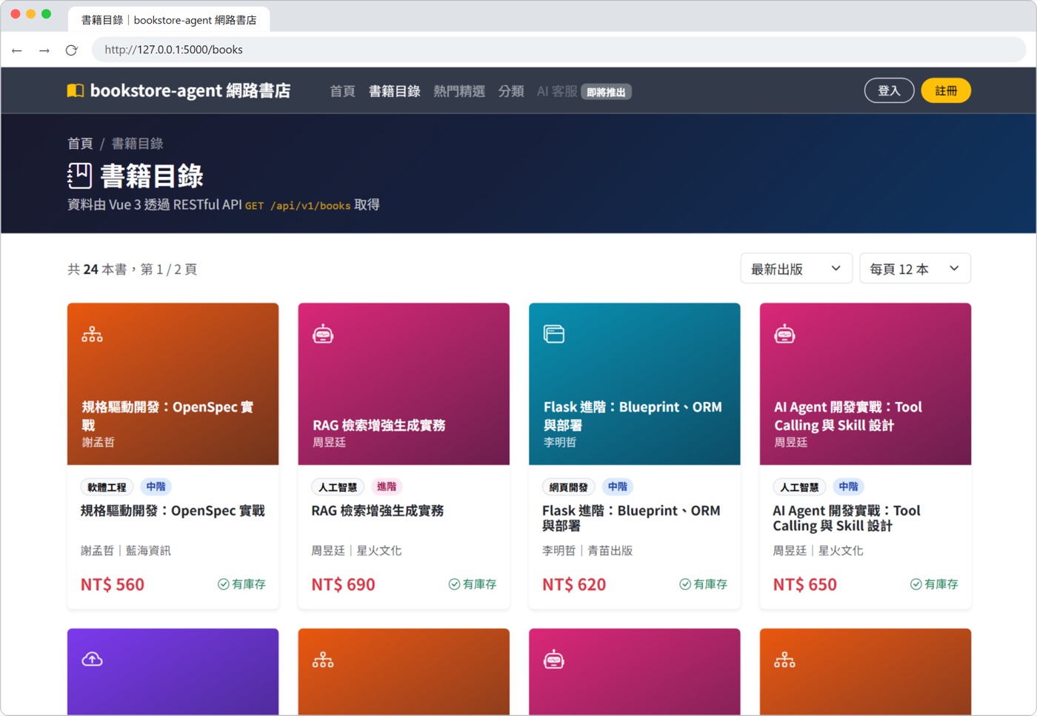This screenshot has width=1037, height=716.
Task: Click the cloud upload icon on the purple cover
Action: 93,659
